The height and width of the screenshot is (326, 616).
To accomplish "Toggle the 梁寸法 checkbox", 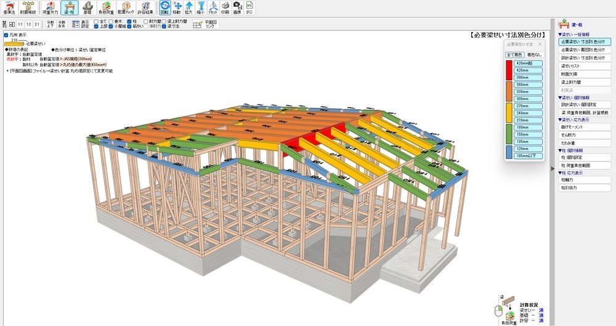I will coord(164,26).
